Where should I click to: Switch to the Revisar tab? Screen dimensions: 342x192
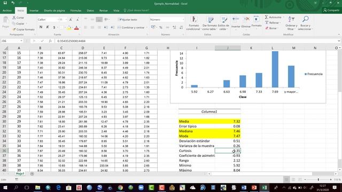[x=103, y=11]
